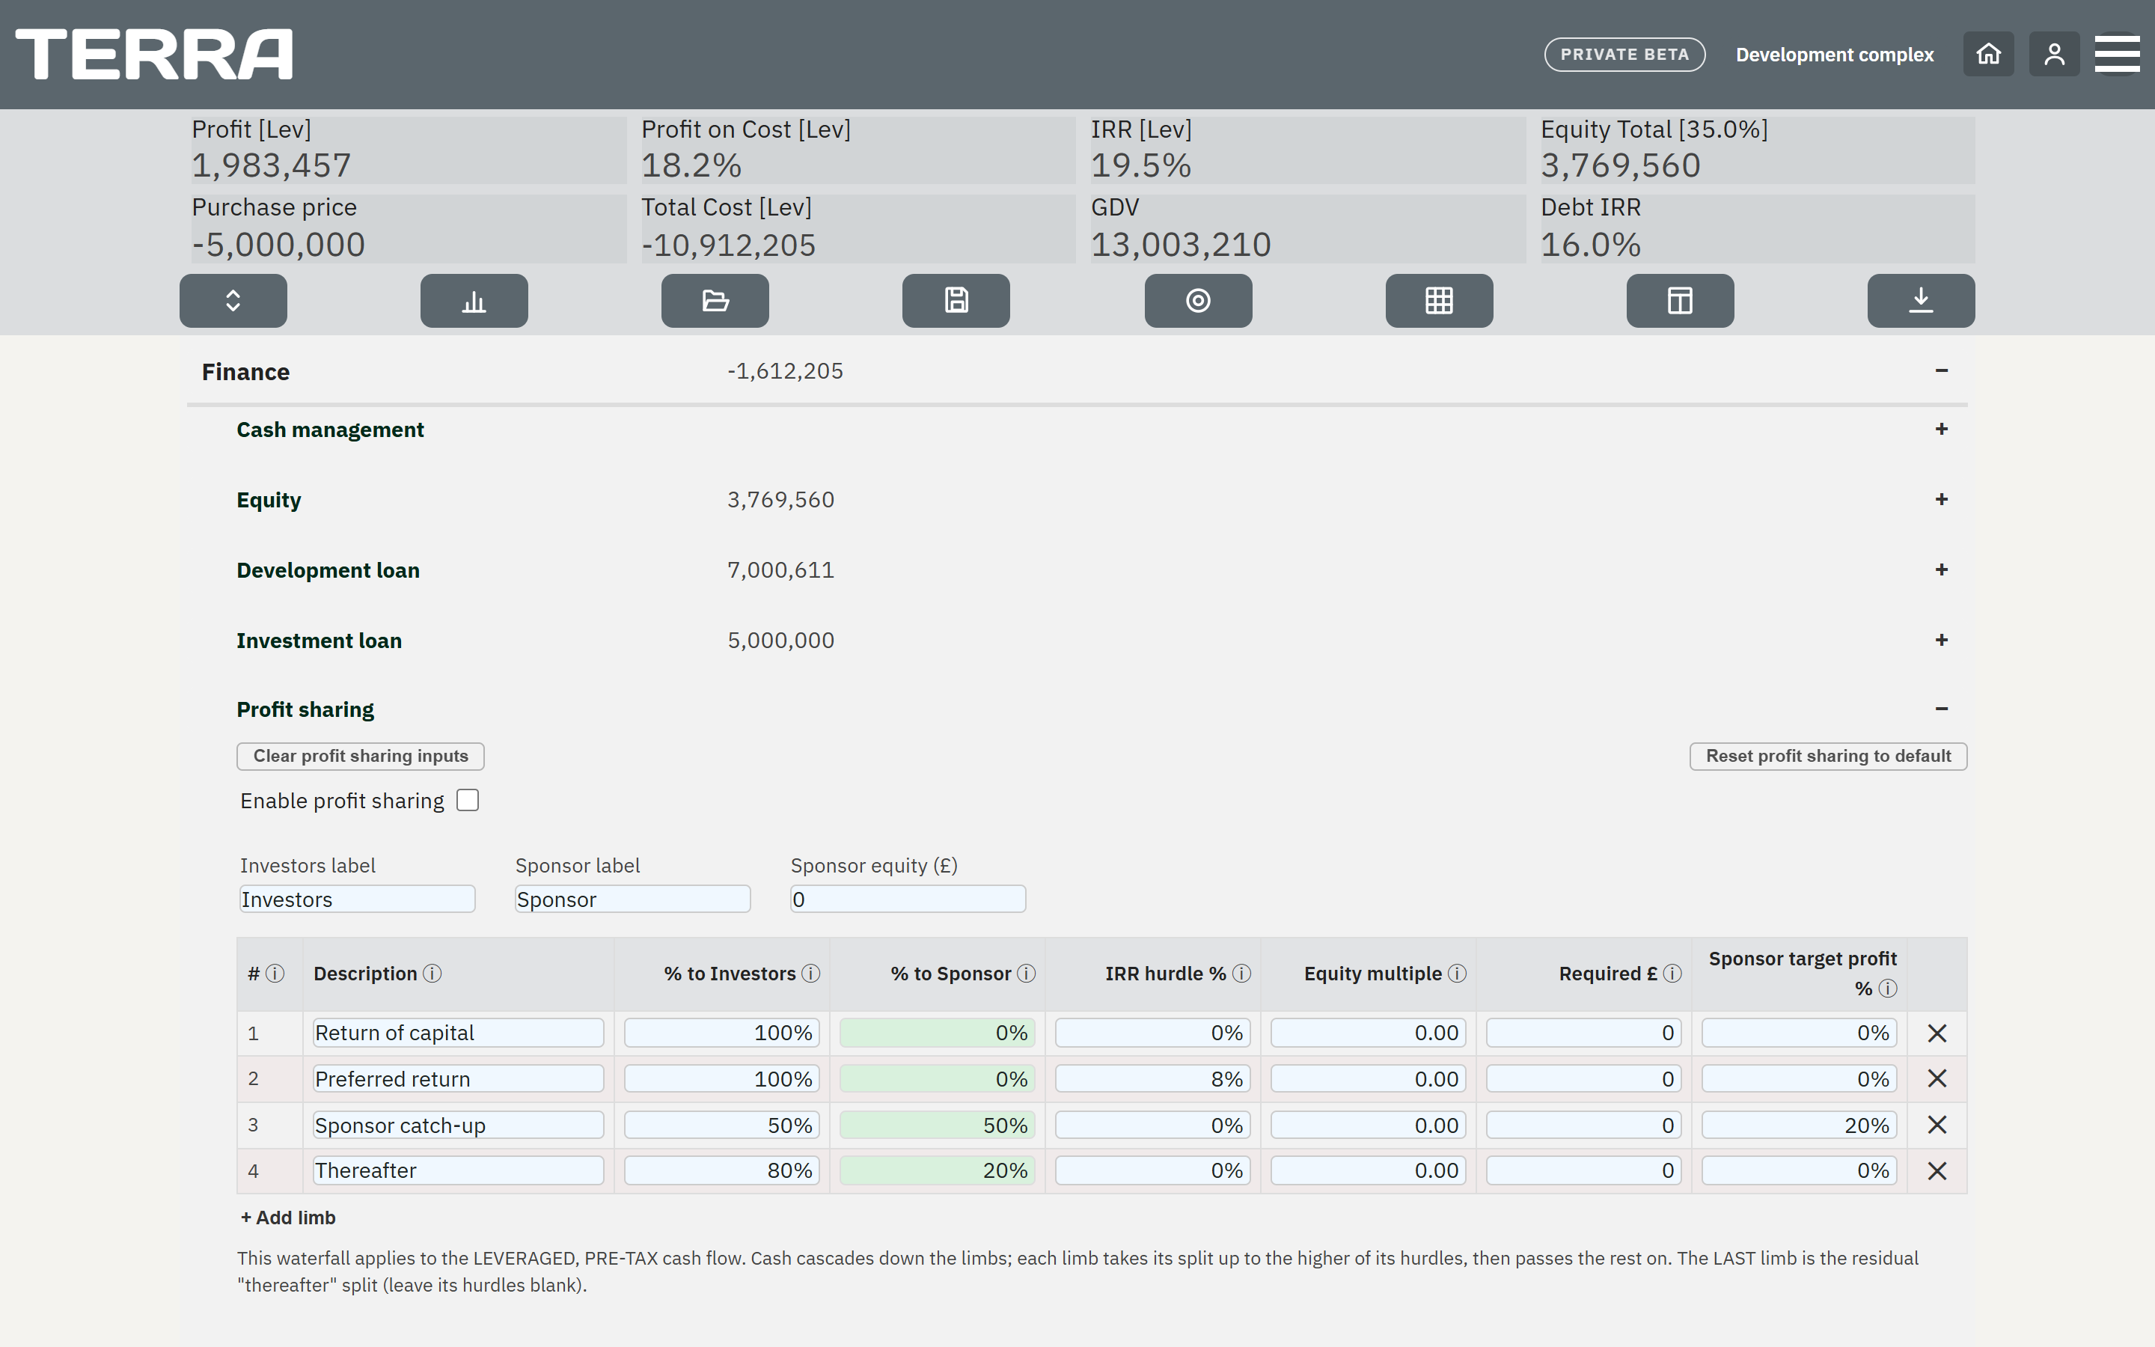Expand the Cash management section

click(1941, 430)
